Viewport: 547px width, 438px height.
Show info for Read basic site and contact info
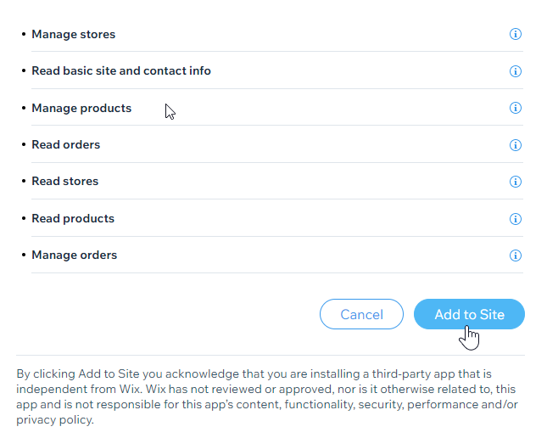coord(516,71)
